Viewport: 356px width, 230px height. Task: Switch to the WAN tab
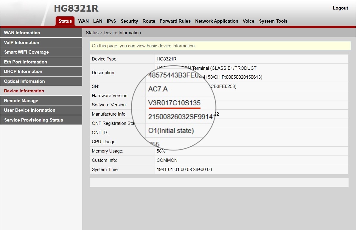point(83,21)
